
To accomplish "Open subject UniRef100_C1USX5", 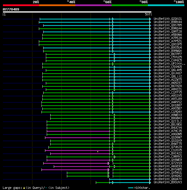I will (x=168, y=150).
